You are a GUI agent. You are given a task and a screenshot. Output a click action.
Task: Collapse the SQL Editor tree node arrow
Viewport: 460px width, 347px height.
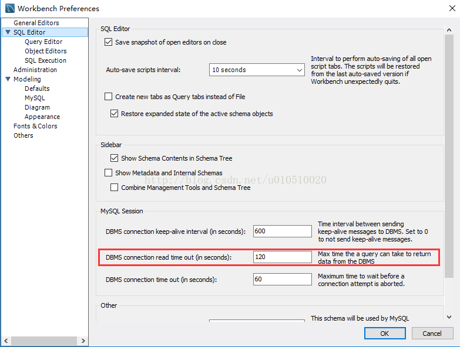point(8,32)
